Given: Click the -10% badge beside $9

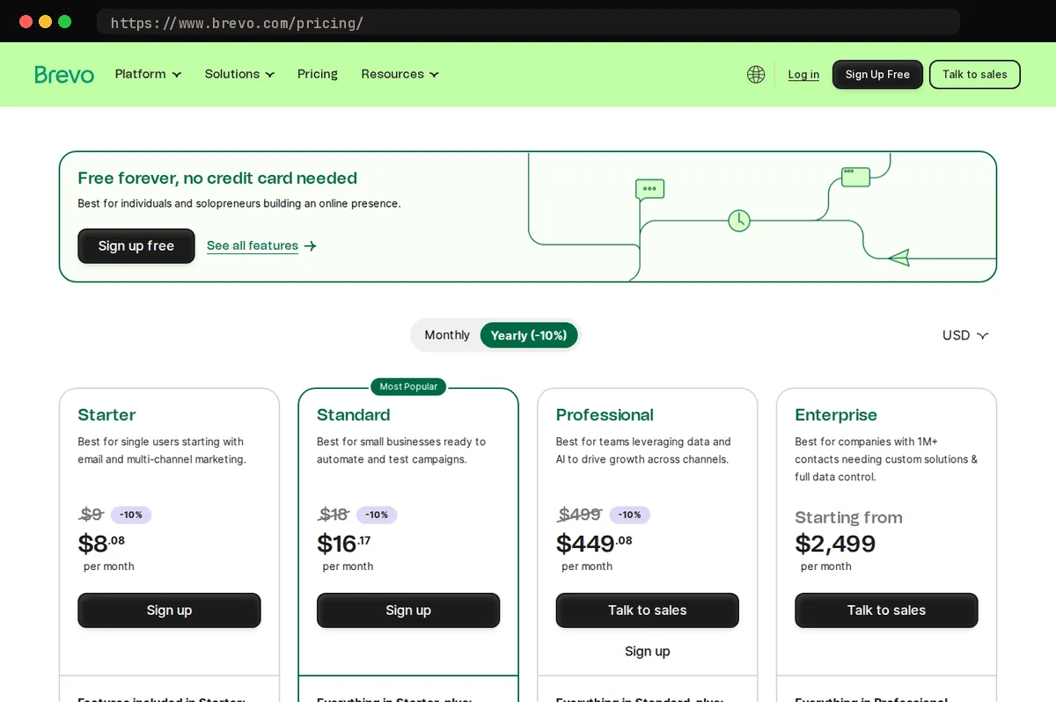Looking at the screenshot, I should [131, 515].
